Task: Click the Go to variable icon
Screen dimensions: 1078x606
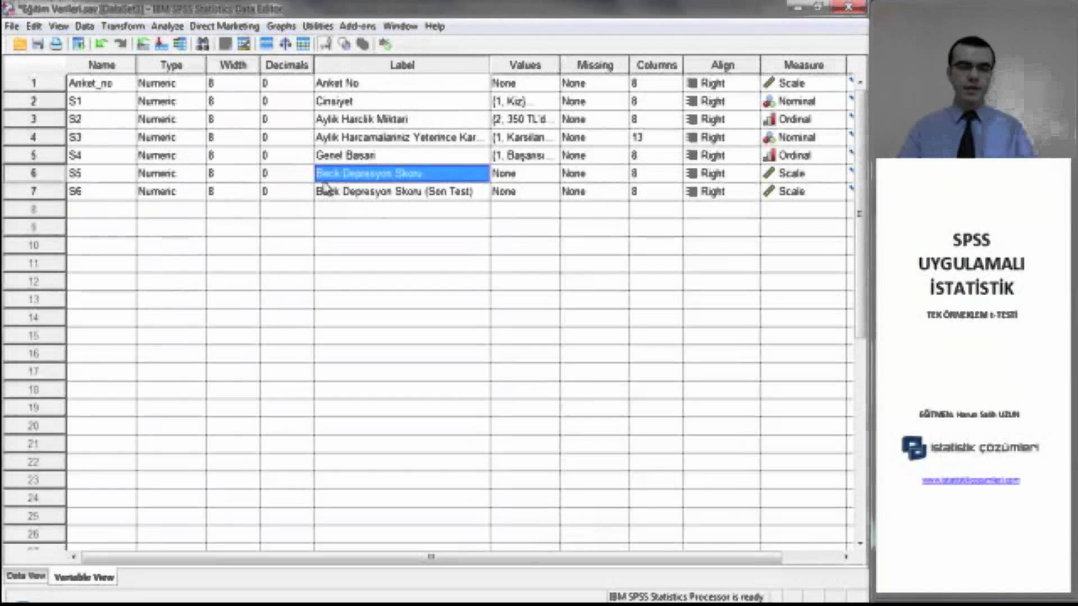Action: tap(161, 44)
